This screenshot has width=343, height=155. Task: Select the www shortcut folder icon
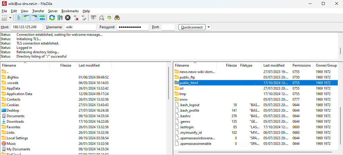click(x=177, y=99)
